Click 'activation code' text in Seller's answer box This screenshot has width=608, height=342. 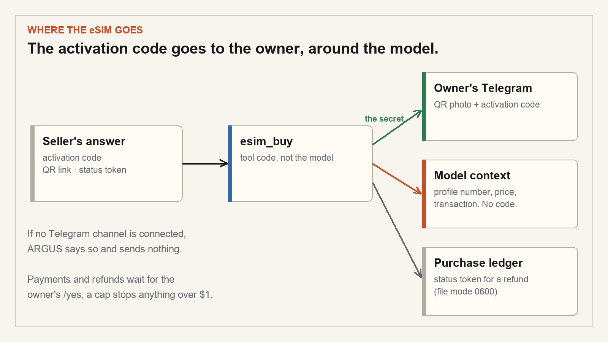pyautogui.click(x=72, y=158)
